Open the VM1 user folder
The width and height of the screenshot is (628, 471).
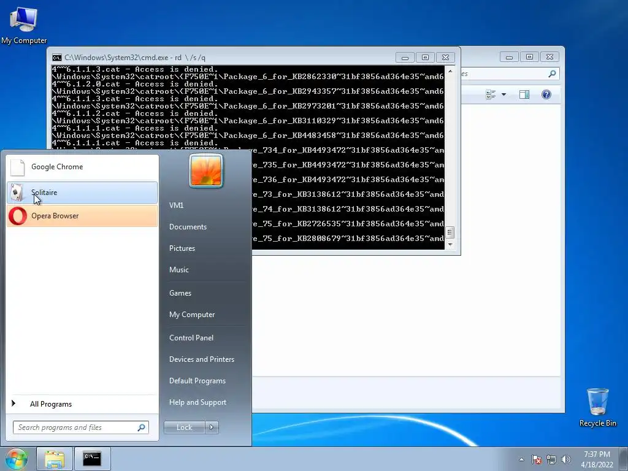[x=176, y=205]
